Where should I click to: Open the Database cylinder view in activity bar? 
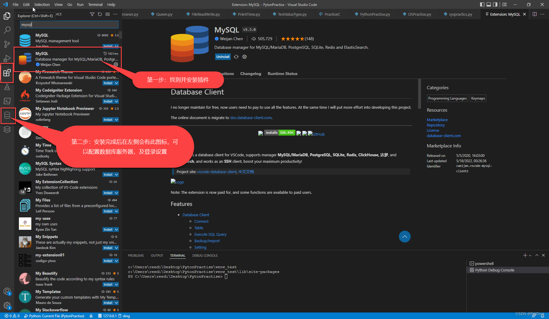pyautogui.click(x=7, y=115)
